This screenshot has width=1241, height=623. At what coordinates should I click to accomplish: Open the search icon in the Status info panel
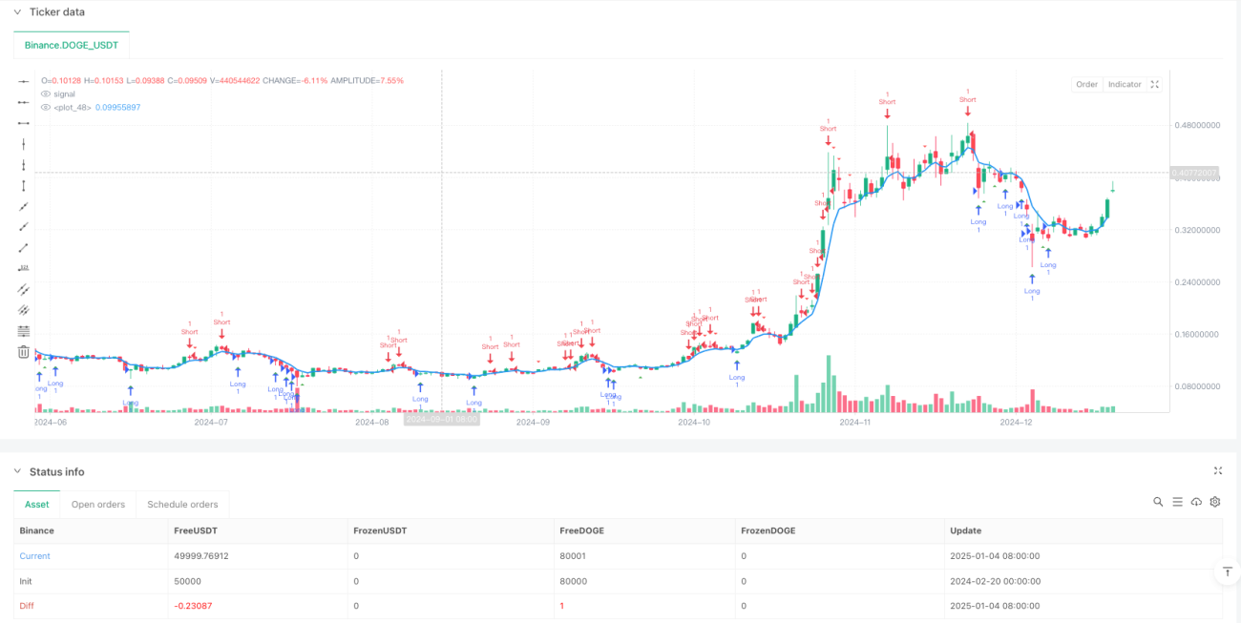pyautogui.click(x=1158, y=502)
